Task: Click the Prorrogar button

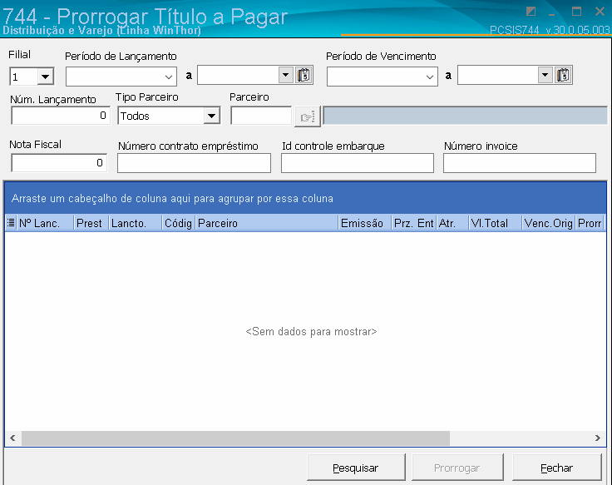Action: (457, 467)
